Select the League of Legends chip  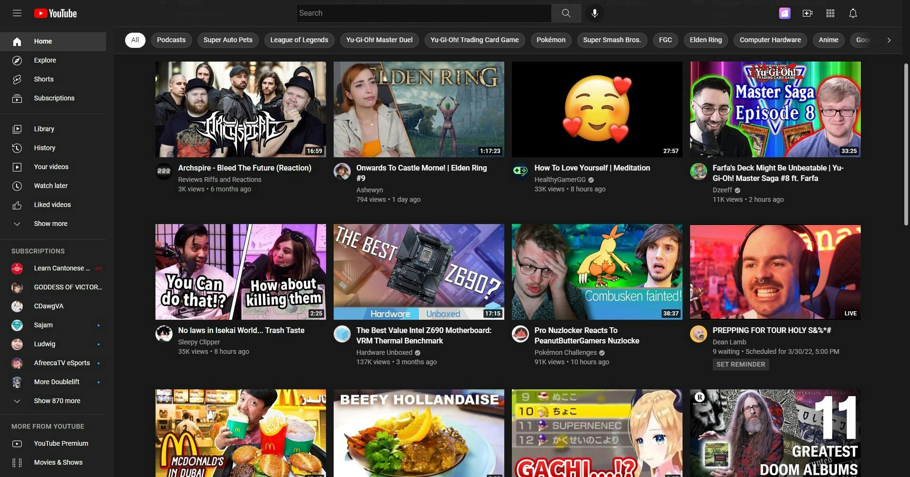(x=299, y=40)
